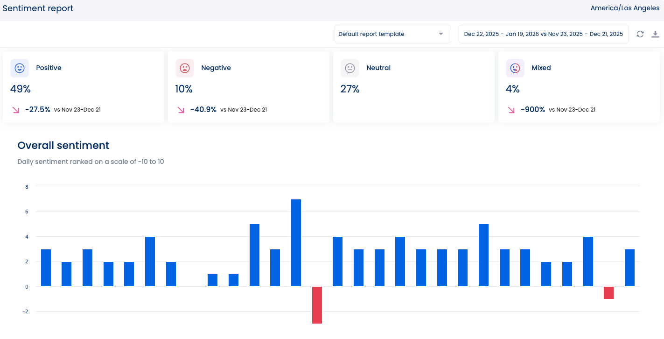Click the Mixed downward trend arrow

tap(511, 110)
